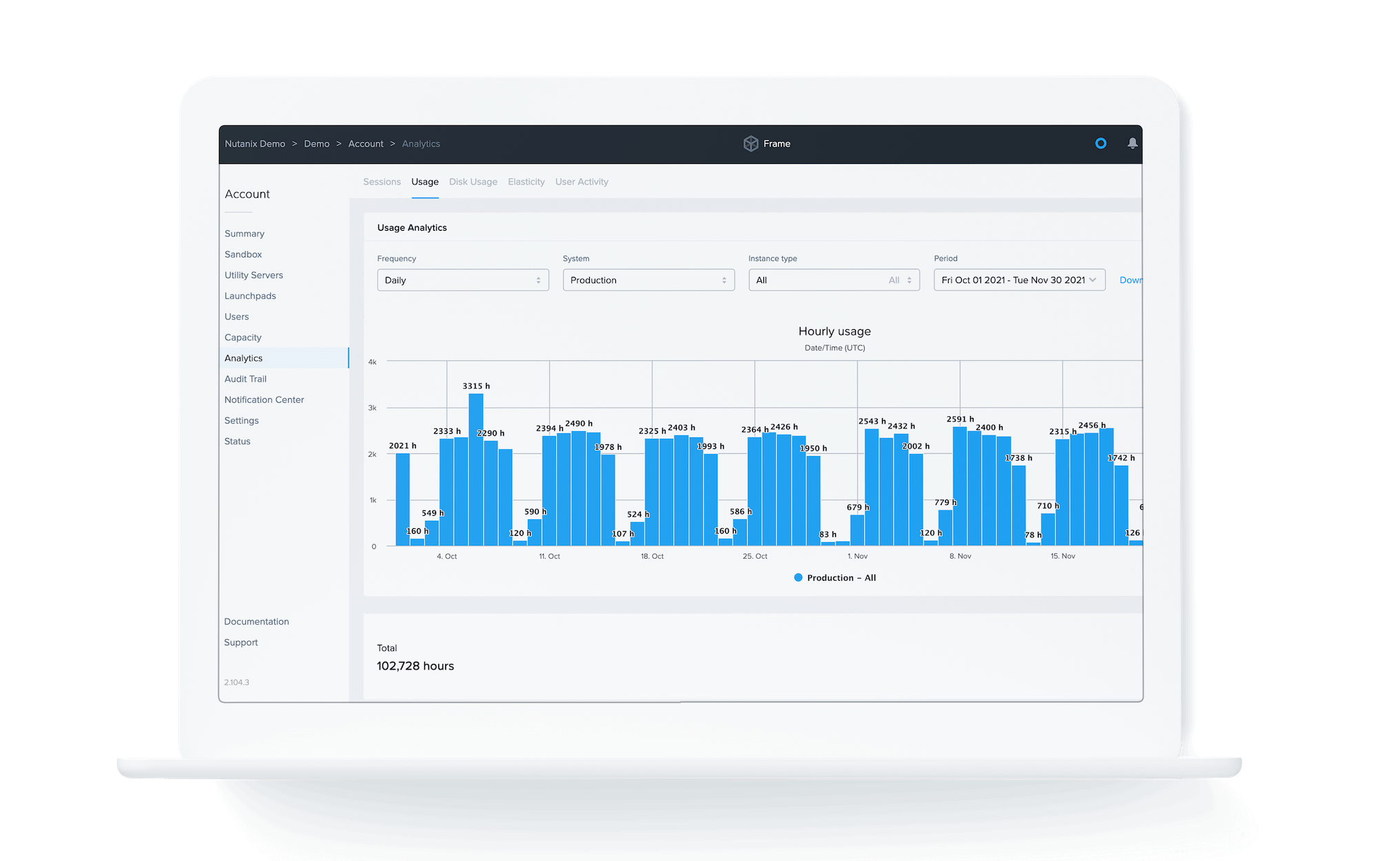Expand the Instance type dropdown
This screenshot has width=1378, height=861.
click(833, 280)
